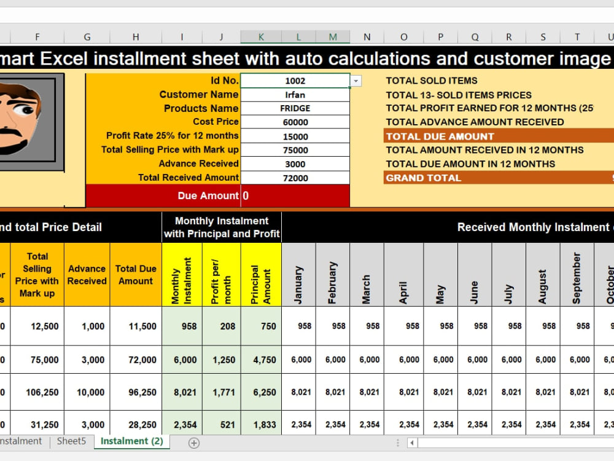Image resolution: width=614 pixels, height=461 pixels.
Task: Select selling price cell 106,250
Action: (37, 392)
